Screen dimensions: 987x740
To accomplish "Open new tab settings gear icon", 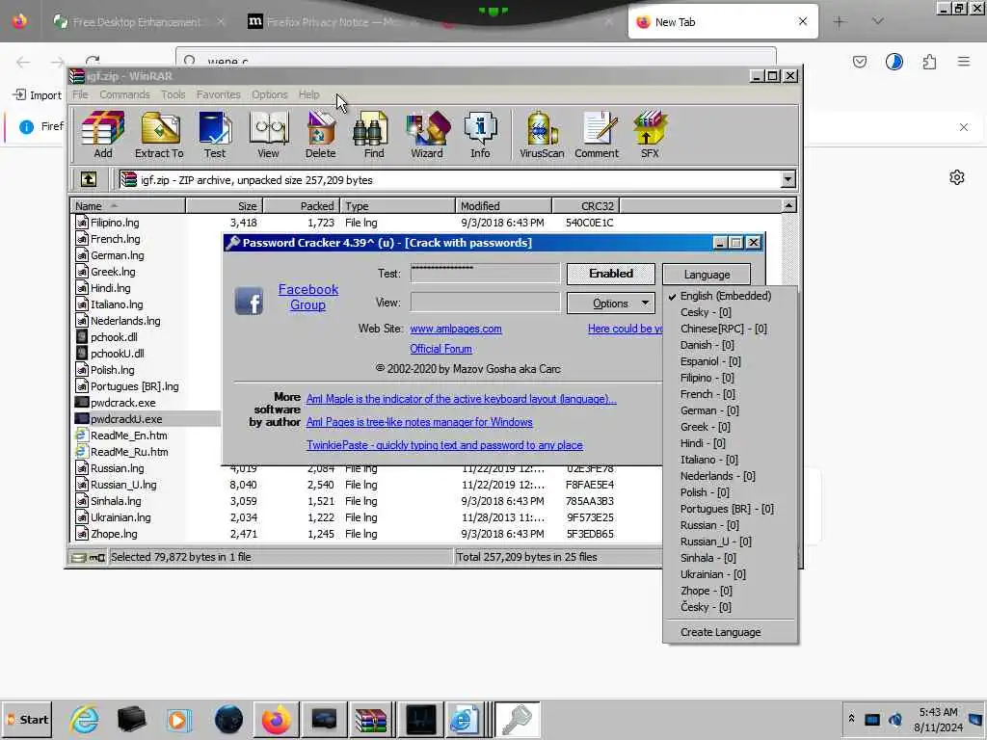I will pos(957,177).
